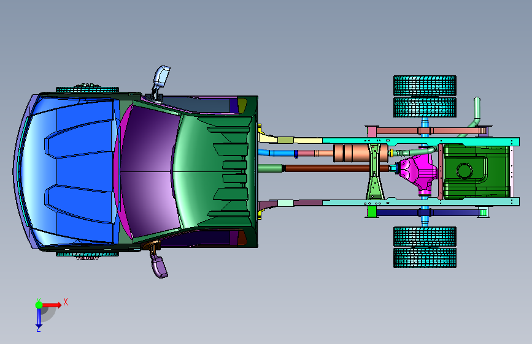532x344 pixels.
Task: Select the bright green bracket on lower bar
Action: pyautogui.click(x=372, y=212)
